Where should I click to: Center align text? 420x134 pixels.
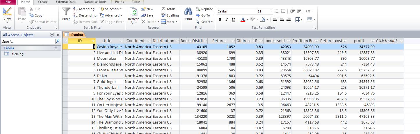point(282,20)
